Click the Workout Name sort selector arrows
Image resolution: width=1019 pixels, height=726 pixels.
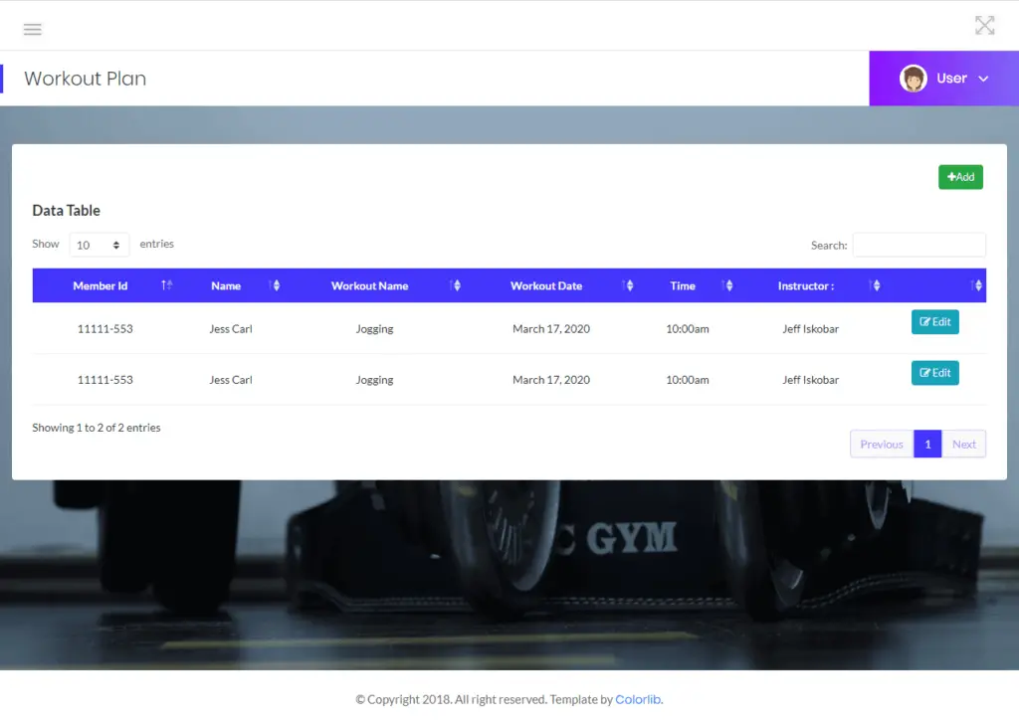tap(456, 285)
